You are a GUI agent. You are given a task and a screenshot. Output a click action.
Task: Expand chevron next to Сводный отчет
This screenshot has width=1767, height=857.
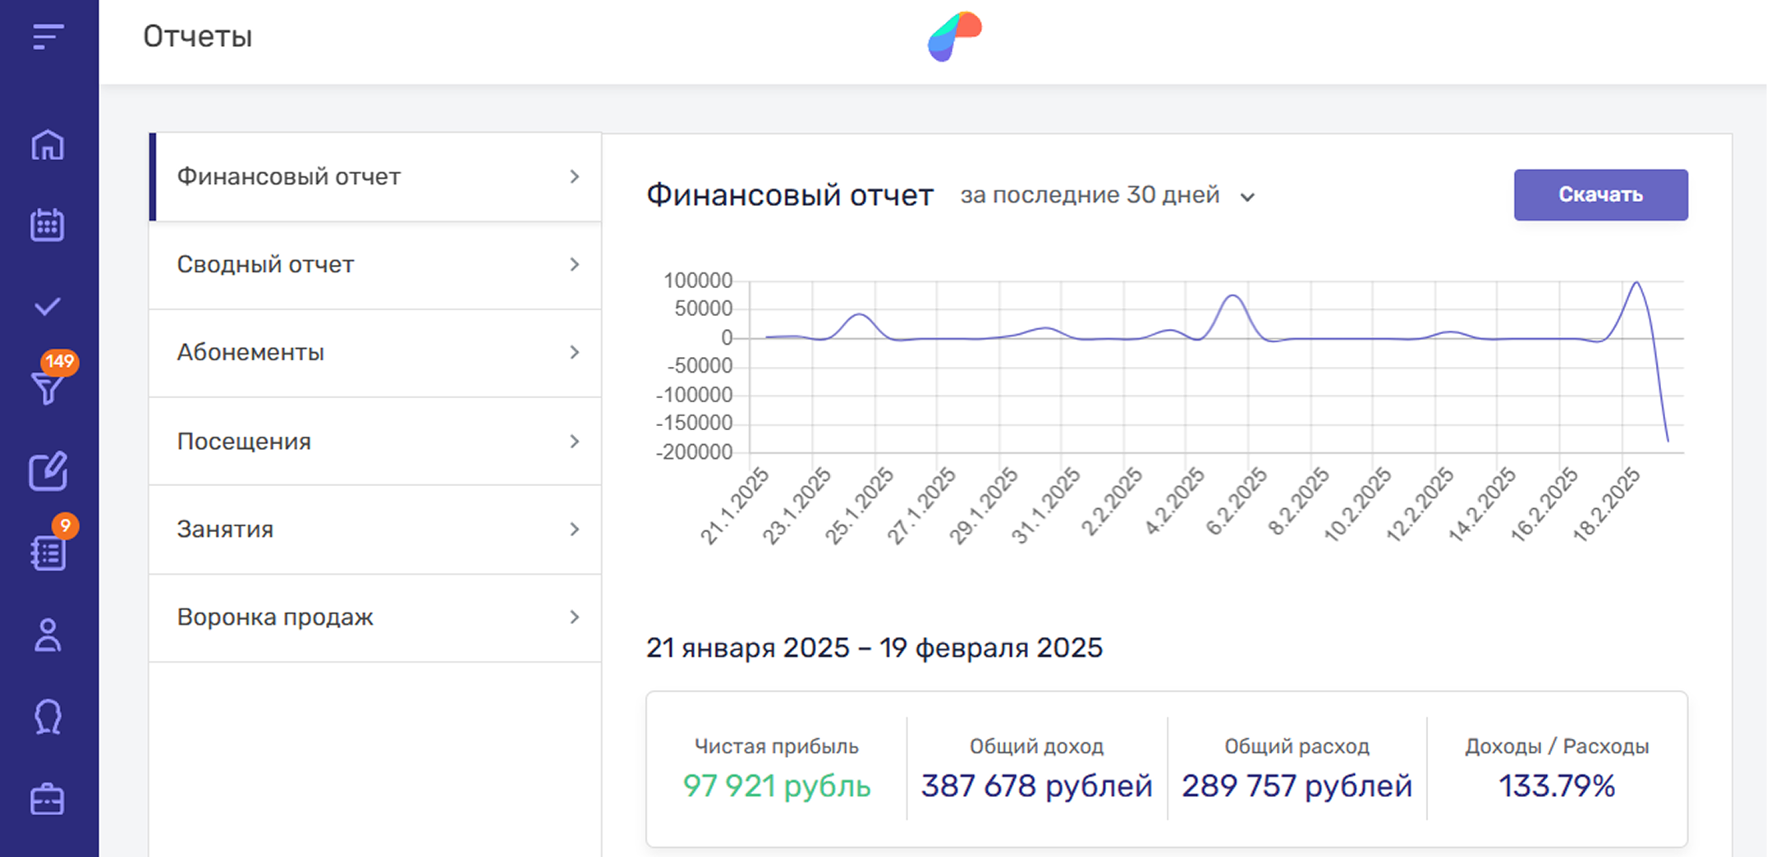574,264
